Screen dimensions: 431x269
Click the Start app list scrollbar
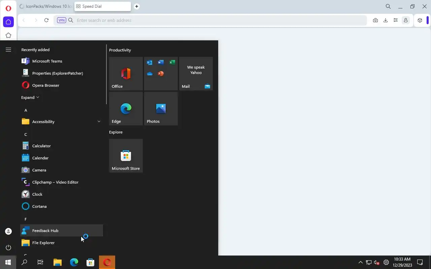tap(106, 75)
